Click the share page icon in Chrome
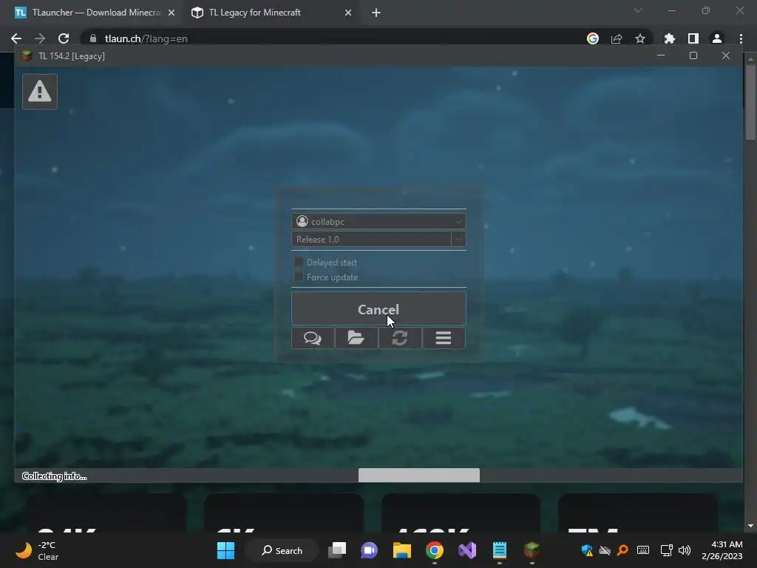The height and width of the screenshot is (568, 757). pyautogui.click(x=617, y=38)
